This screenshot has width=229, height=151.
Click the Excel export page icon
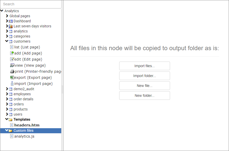point(12,78)
